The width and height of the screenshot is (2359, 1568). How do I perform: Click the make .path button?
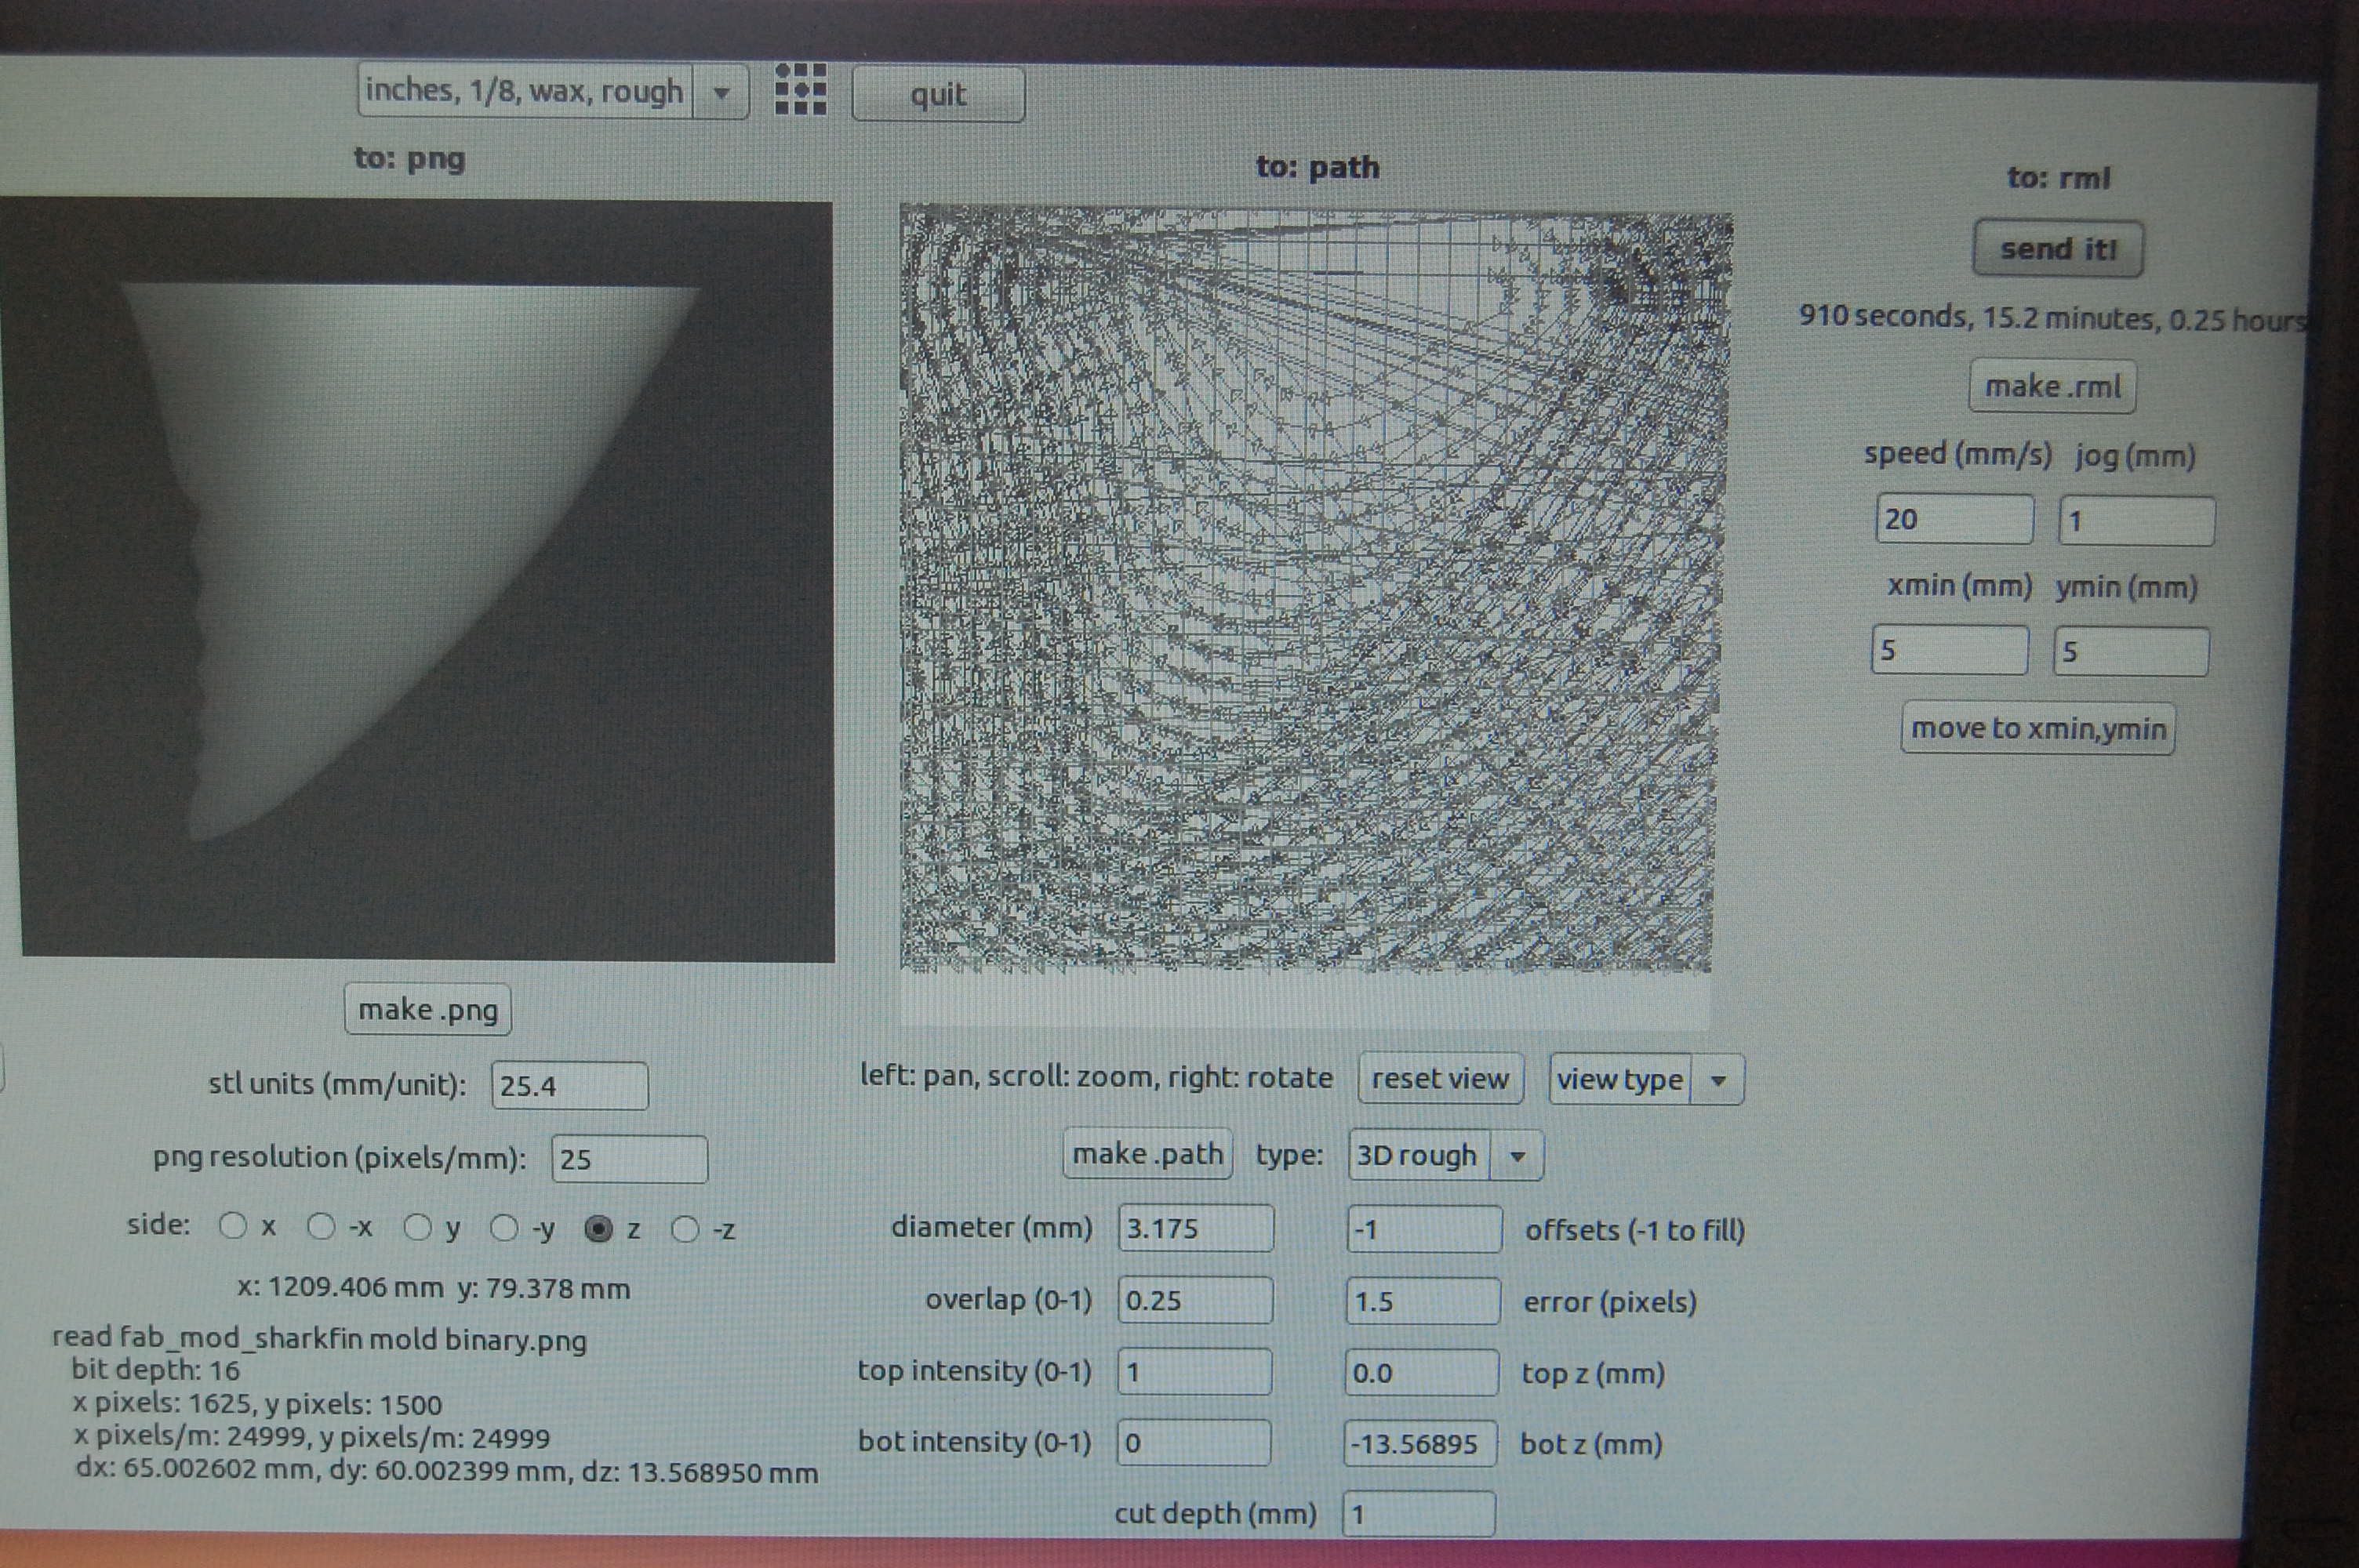click(x=1147, y=1154)
